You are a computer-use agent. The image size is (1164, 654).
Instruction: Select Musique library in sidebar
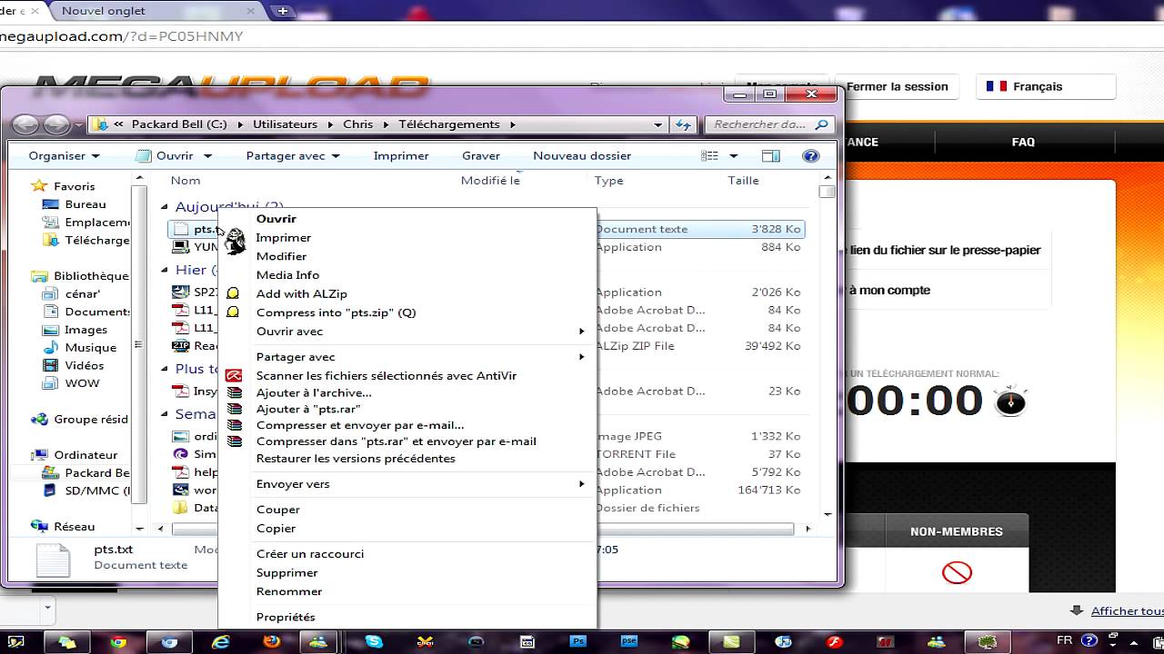click(90, 348)
